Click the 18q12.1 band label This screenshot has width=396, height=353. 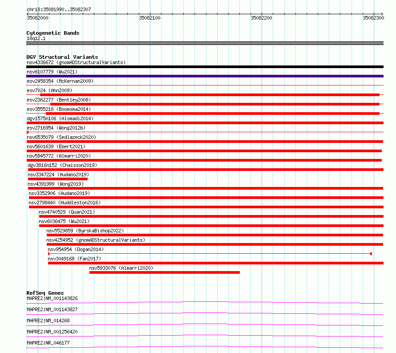coord(36,38)
